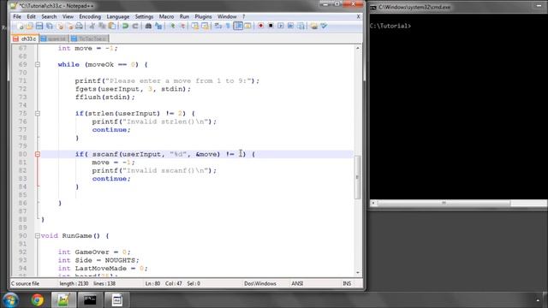This screenshot has width=548, height=308.
Task: Click the editor scrollbar up arrow
Action: coord(357,48)
